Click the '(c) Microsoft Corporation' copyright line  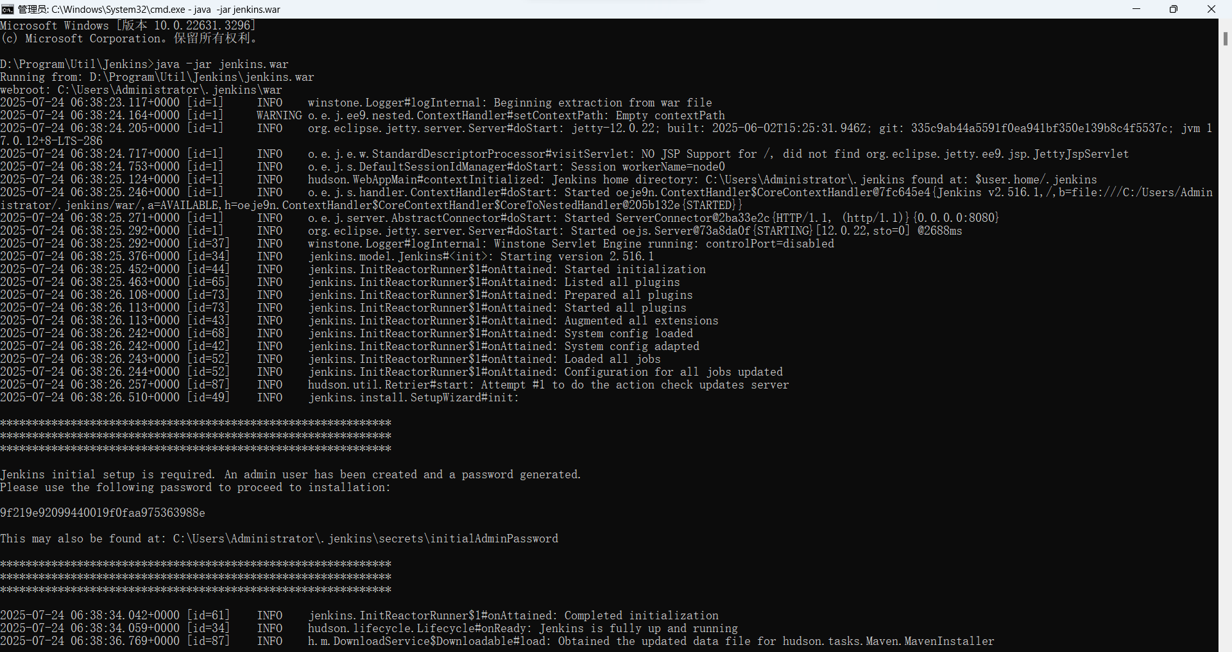130,38
